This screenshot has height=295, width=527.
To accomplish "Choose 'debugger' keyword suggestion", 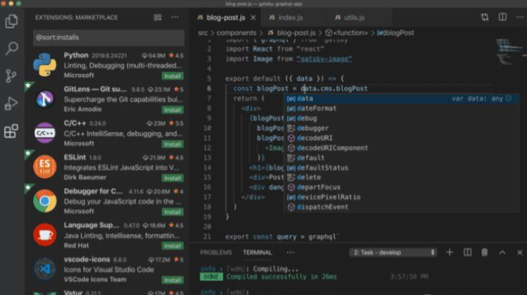I will 401,128.
